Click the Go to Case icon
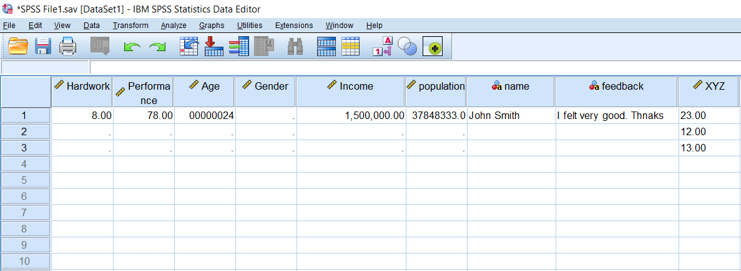The height and width of the screenshot is (271, 741). (189, 46)
